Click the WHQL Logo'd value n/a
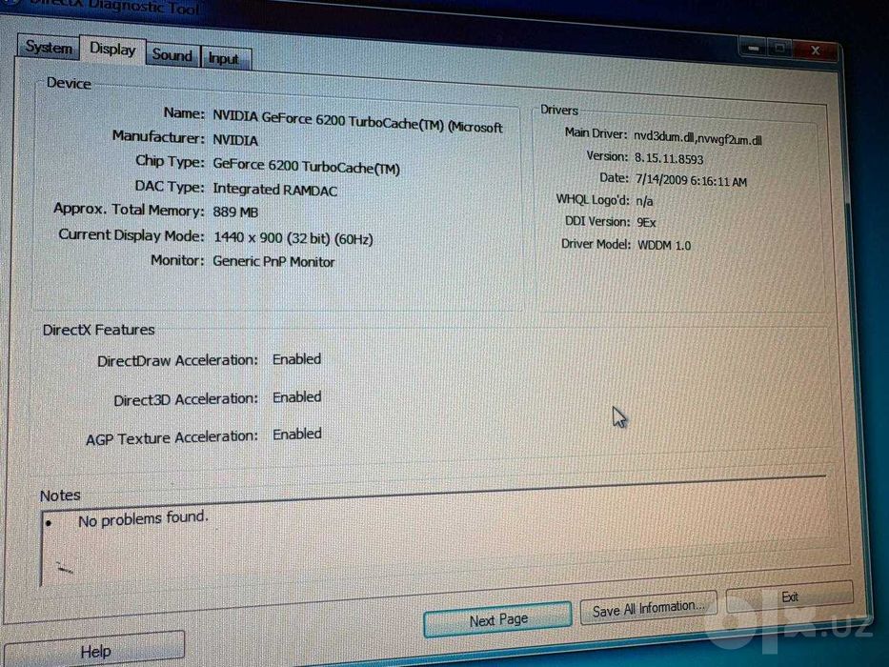 point(645,201)
